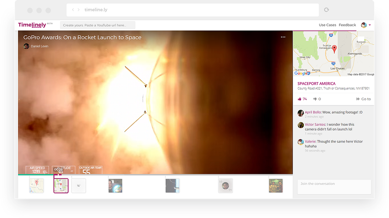Open the user account dropdown arrow

point(370,25)
